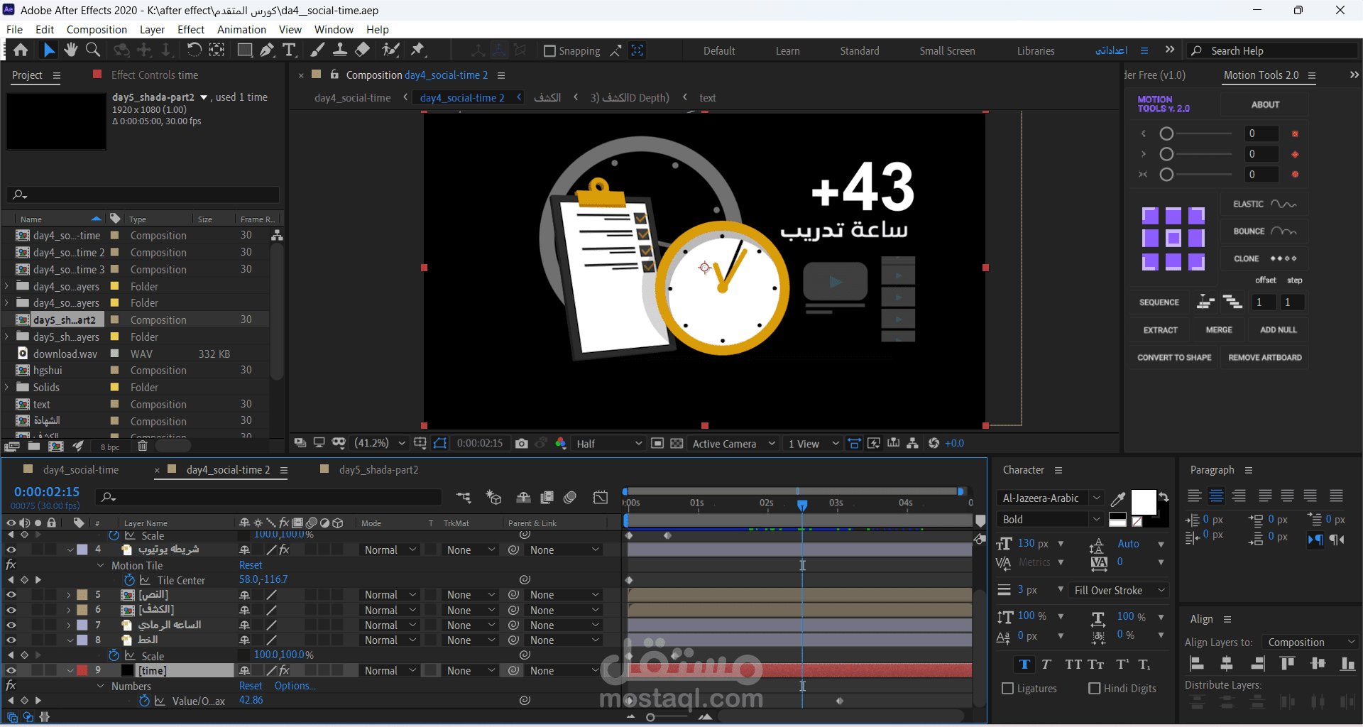Switch to the day5_shada-part2 timeline tab
Viewport: 1363px width, 727px height.
pyautogui.click(x=378, y=469)
